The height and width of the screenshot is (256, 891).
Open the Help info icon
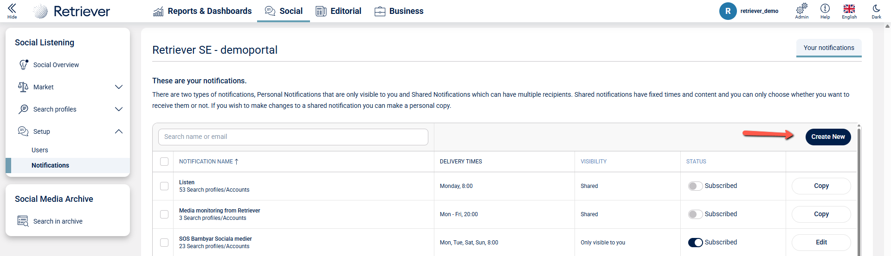pyautogui.click(x=825, y=8)
